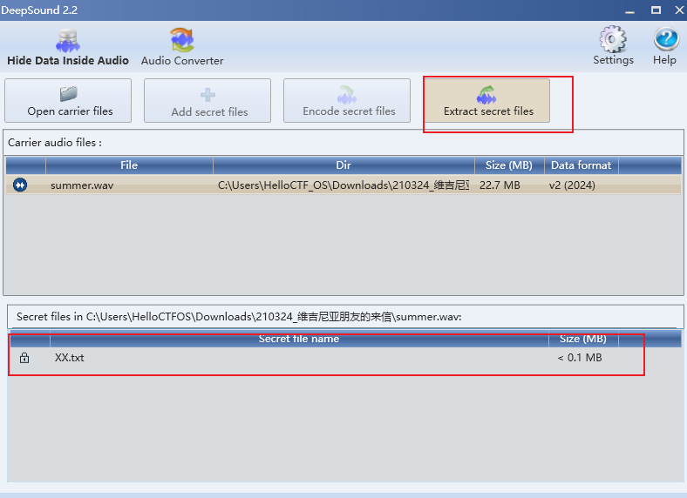The image size is (687, 498).
Task: Click the Extract secret files button
Action: pyautogui.click(x=486, y=101)
